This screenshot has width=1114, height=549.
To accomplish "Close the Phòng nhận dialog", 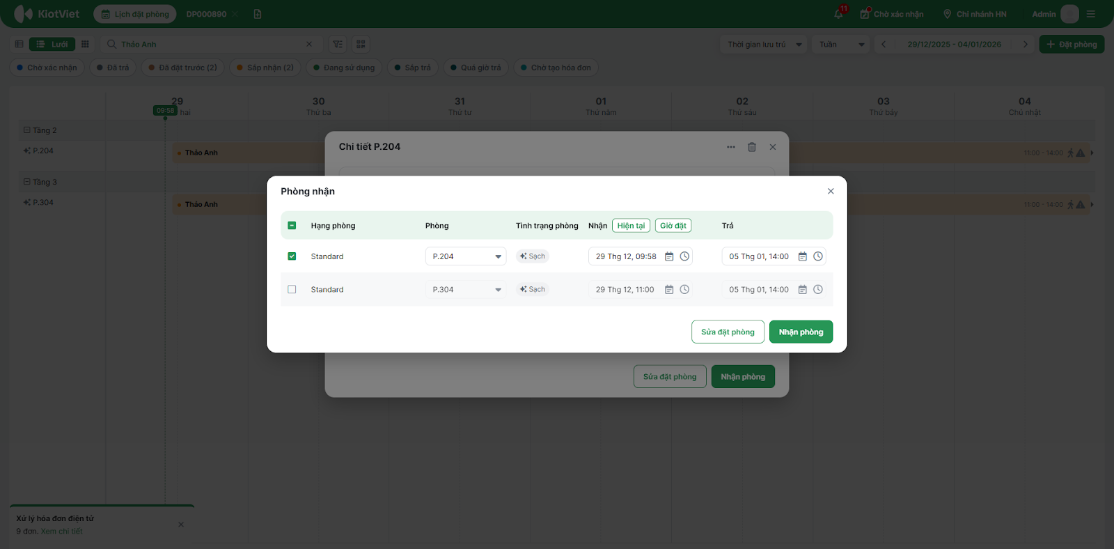I will (x=831, y=191).
